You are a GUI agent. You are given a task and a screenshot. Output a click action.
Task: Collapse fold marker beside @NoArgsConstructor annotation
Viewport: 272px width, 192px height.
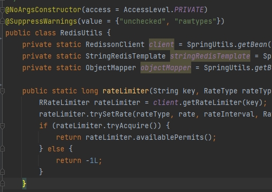tap(2, 10)
